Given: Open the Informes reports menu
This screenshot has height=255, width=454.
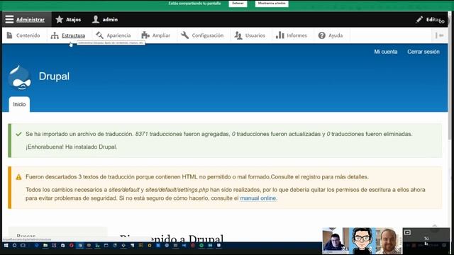Looking at the screenshot, I should click(x=292, y=35).
